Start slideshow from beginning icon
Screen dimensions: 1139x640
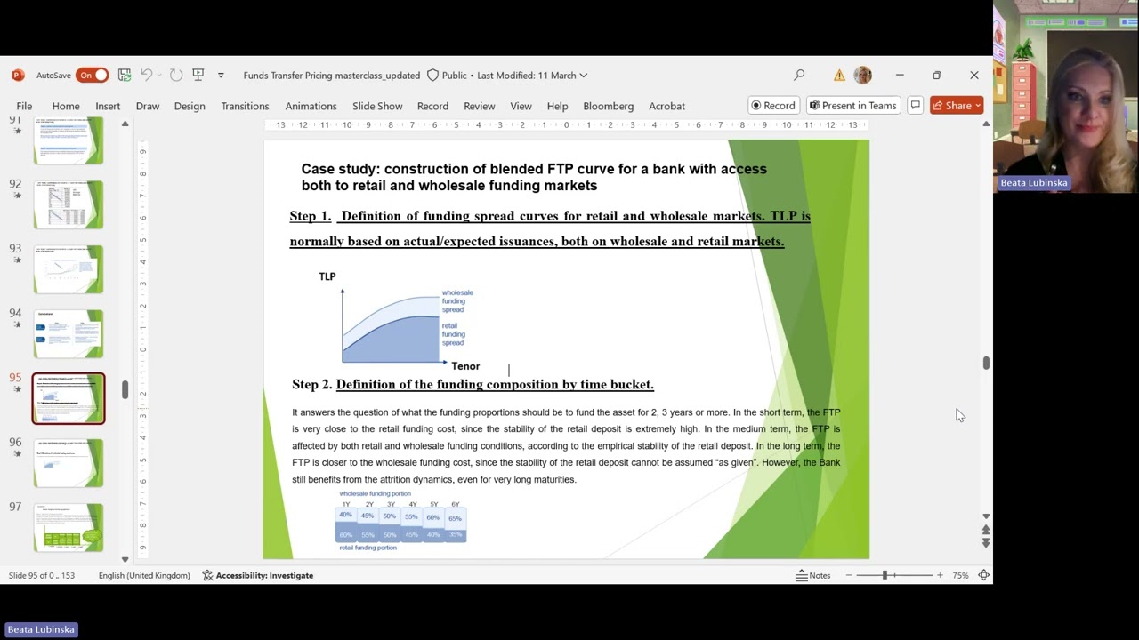(x=198, y=76)
